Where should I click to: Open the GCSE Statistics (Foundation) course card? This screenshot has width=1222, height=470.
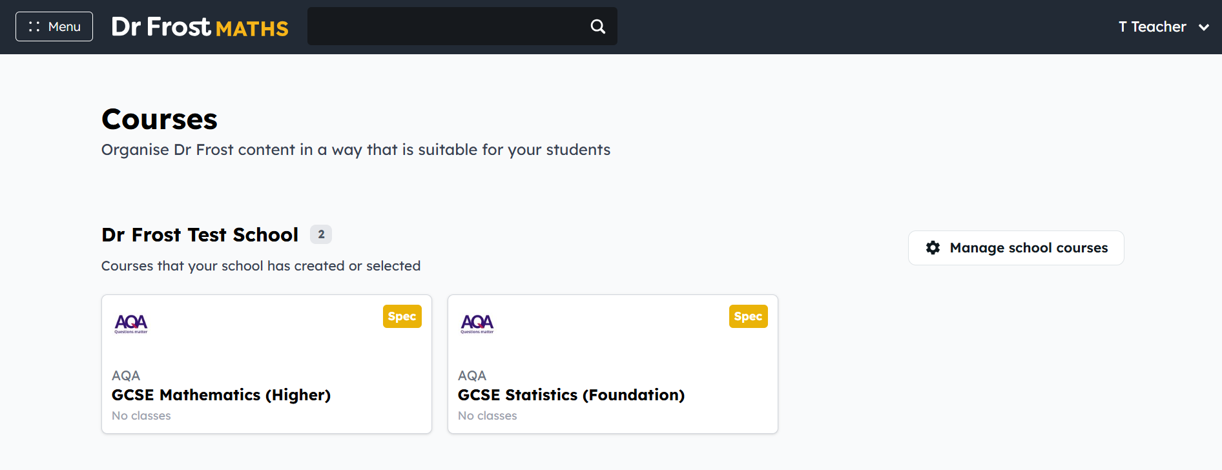613,364
